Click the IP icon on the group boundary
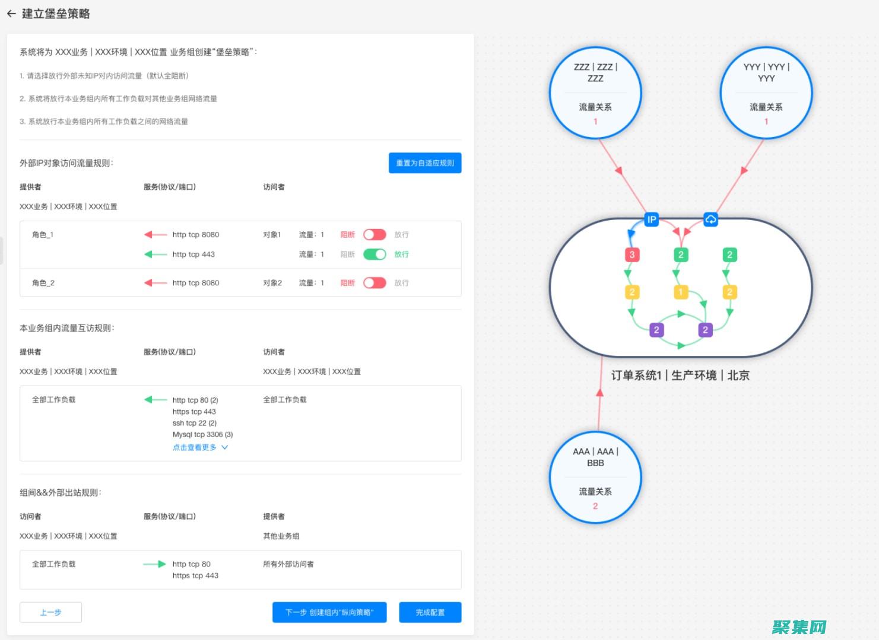 650,219
